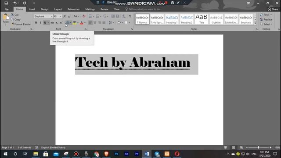The width and height of the screenshot is (281, 158).
Task: Apply red font color
Action: (x=82, y=23)
